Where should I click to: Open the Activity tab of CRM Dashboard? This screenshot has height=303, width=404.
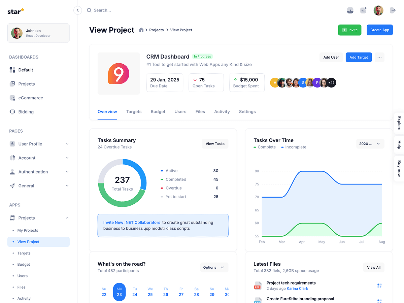(222, 111)
